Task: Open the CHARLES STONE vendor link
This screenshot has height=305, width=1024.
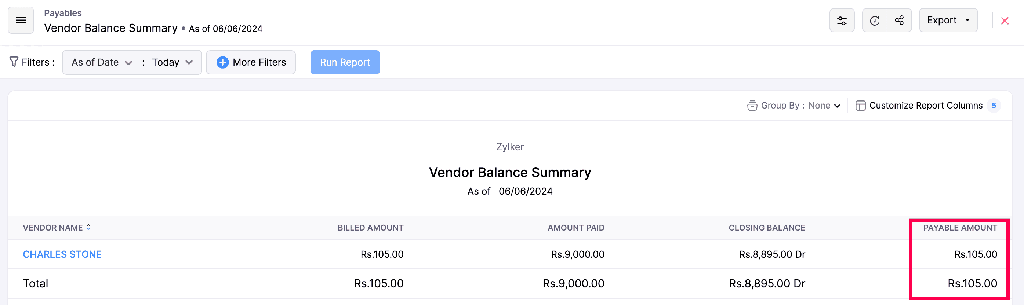Action: [62, 254]
